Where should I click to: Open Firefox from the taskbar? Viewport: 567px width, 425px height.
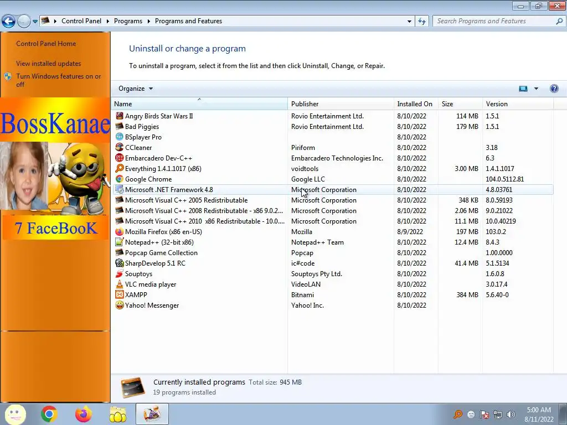click(x=84, y=414)
